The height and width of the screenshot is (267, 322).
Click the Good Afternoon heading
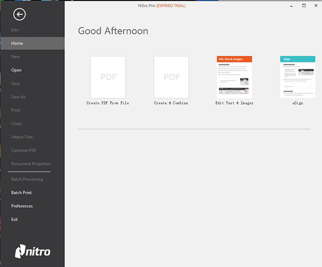pos(113,31)
